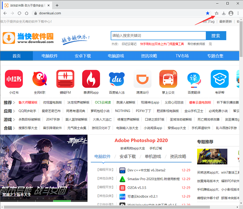Open the 搜索引擎大全 collection link
This screenshot has height=209, width=243.
pyautogui.click(x=28, y=128)
